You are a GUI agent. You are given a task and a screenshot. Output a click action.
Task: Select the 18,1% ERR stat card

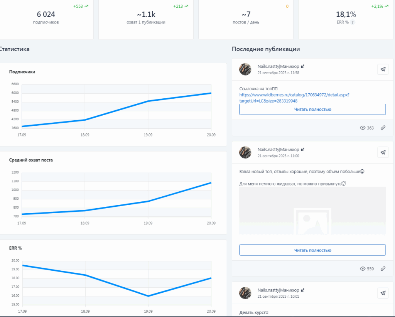(x=346, y=18)
